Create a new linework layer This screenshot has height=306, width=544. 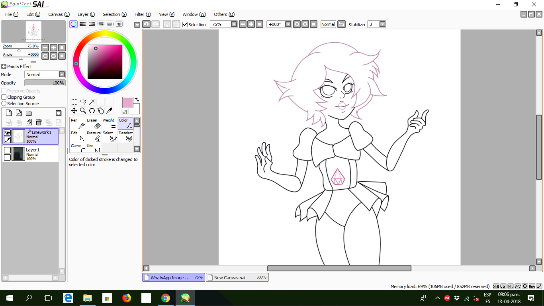pyautogui.click(x=19, y=113)
